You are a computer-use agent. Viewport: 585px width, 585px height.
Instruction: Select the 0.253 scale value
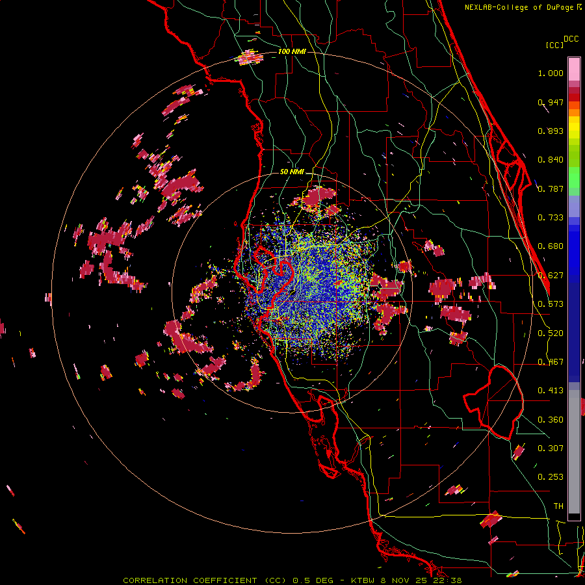tap(551, 477)
